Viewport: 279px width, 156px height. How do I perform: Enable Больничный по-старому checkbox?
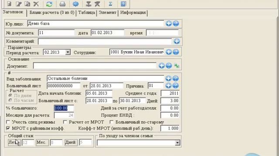(112, 122)
